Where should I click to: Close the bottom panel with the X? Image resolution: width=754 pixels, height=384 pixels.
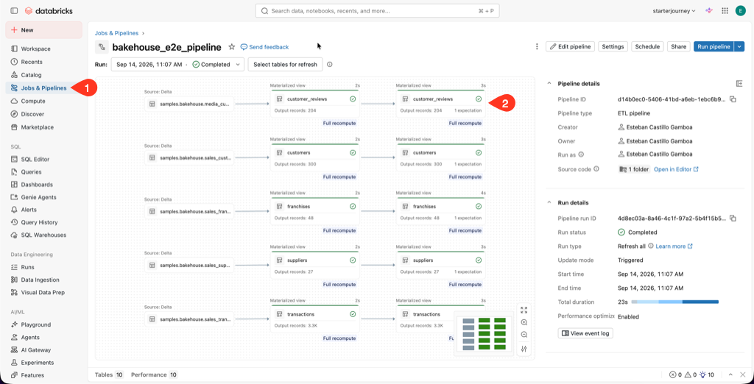coord(743,375)
